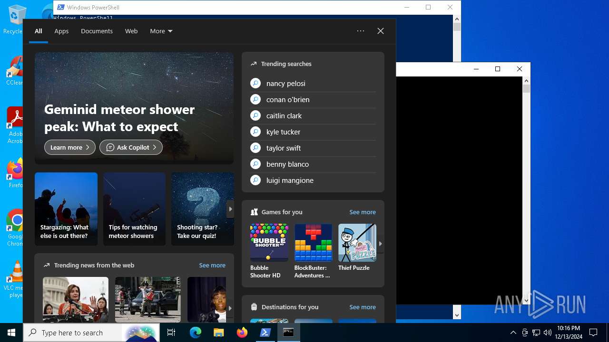Open the search highlights icon in search box

pyautogui.click(x=142, y=332)
